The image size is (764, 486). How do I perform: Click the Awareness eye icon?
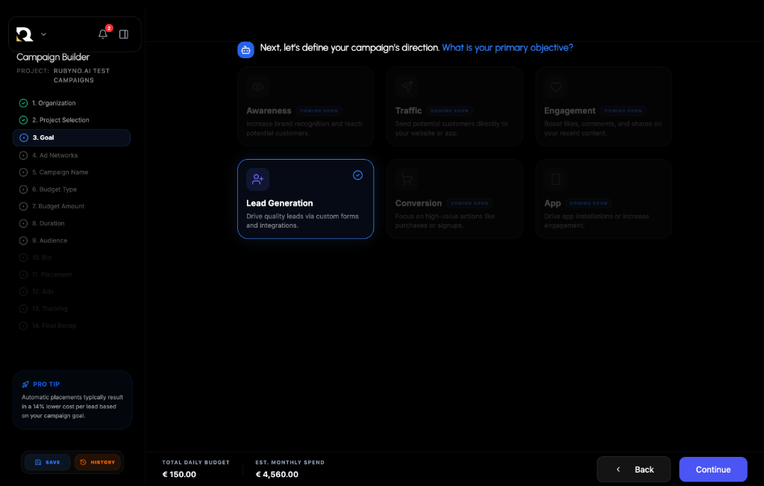pyautogui.click(x=257, y=87)
